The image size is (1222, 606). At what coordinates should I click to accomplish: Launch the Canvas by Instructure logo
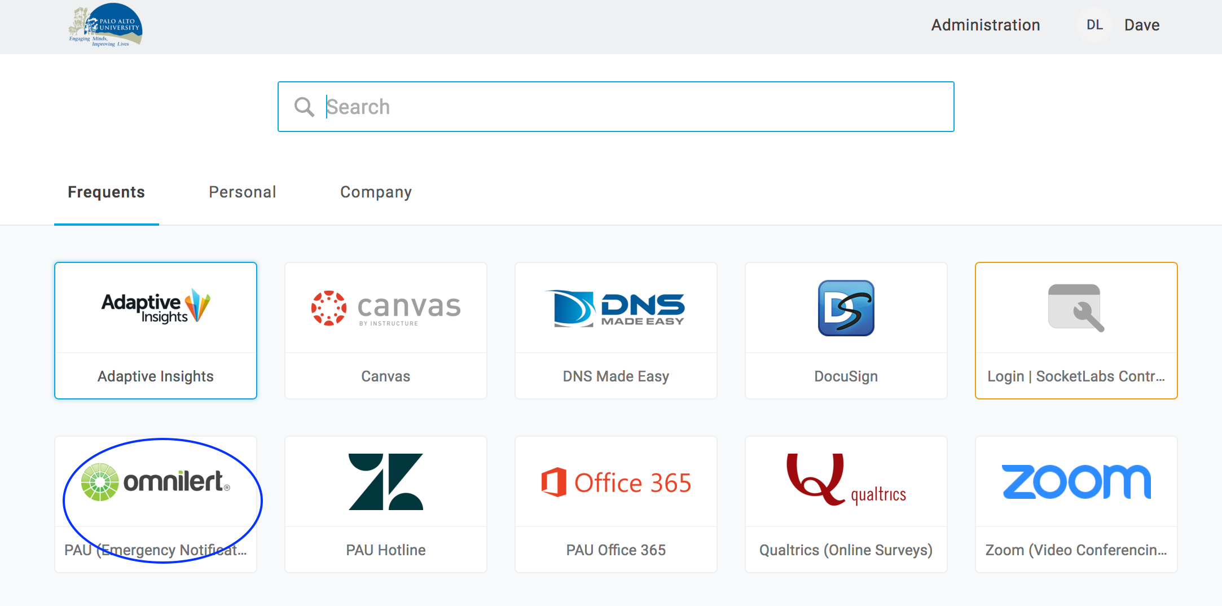click(x=386, y=308)
